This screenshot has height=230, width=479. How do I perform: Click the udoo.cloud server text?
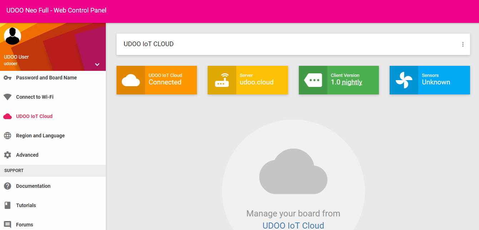tap(257, 82)
